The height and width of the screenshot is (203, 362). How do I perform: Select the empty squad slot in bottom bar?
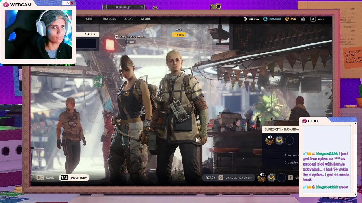point(281,178)
